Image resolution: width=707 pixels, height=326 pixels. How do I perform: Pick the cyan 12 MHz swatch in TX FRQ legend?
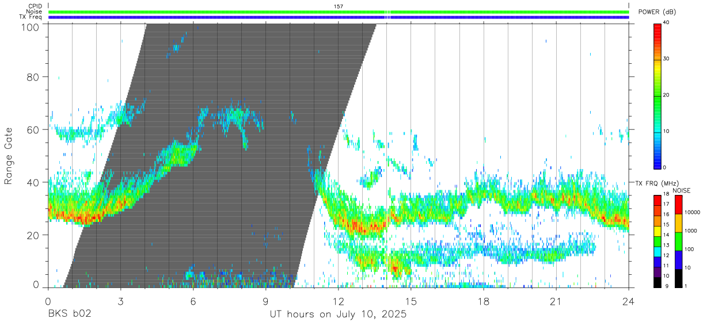pos(657,251)
